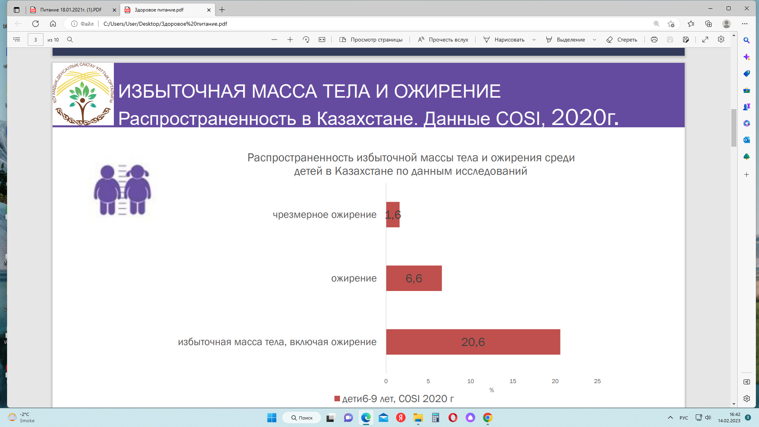This screenshot has height=427, width=759.
Task: Open the green tree sidebar icon
Action: [747, 157]
